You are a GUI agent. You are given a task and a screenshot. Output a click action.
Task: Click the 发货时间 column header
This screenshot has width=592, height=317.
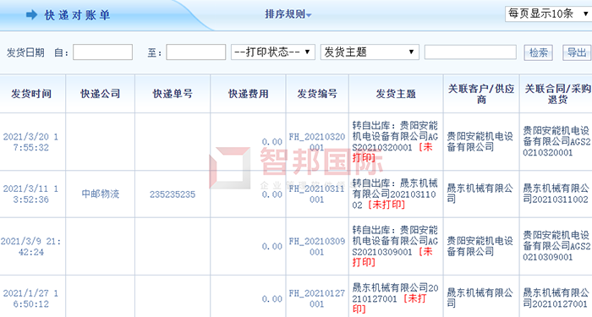pos(31,94)
